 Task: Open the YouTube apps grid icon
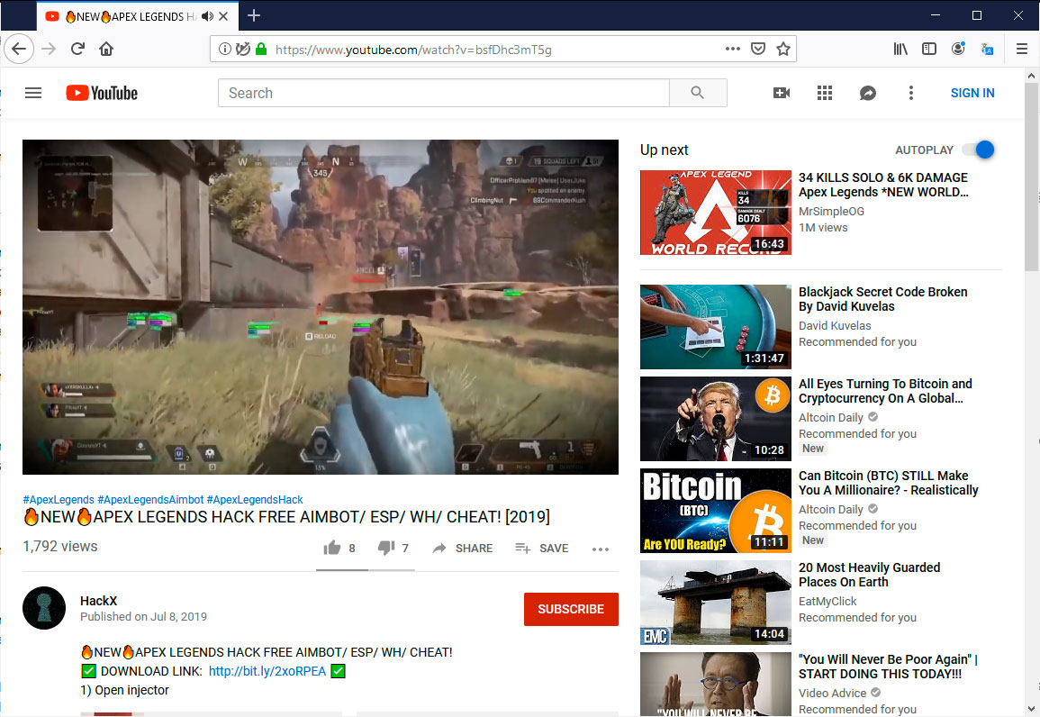825,93
